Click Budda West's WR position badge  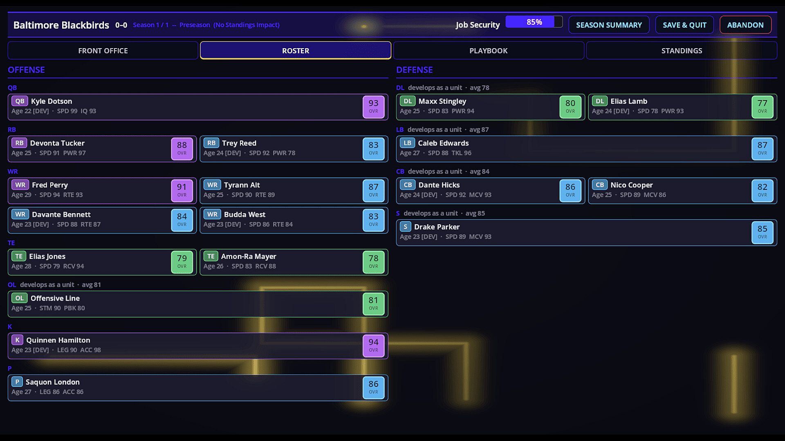pos(212,214)
